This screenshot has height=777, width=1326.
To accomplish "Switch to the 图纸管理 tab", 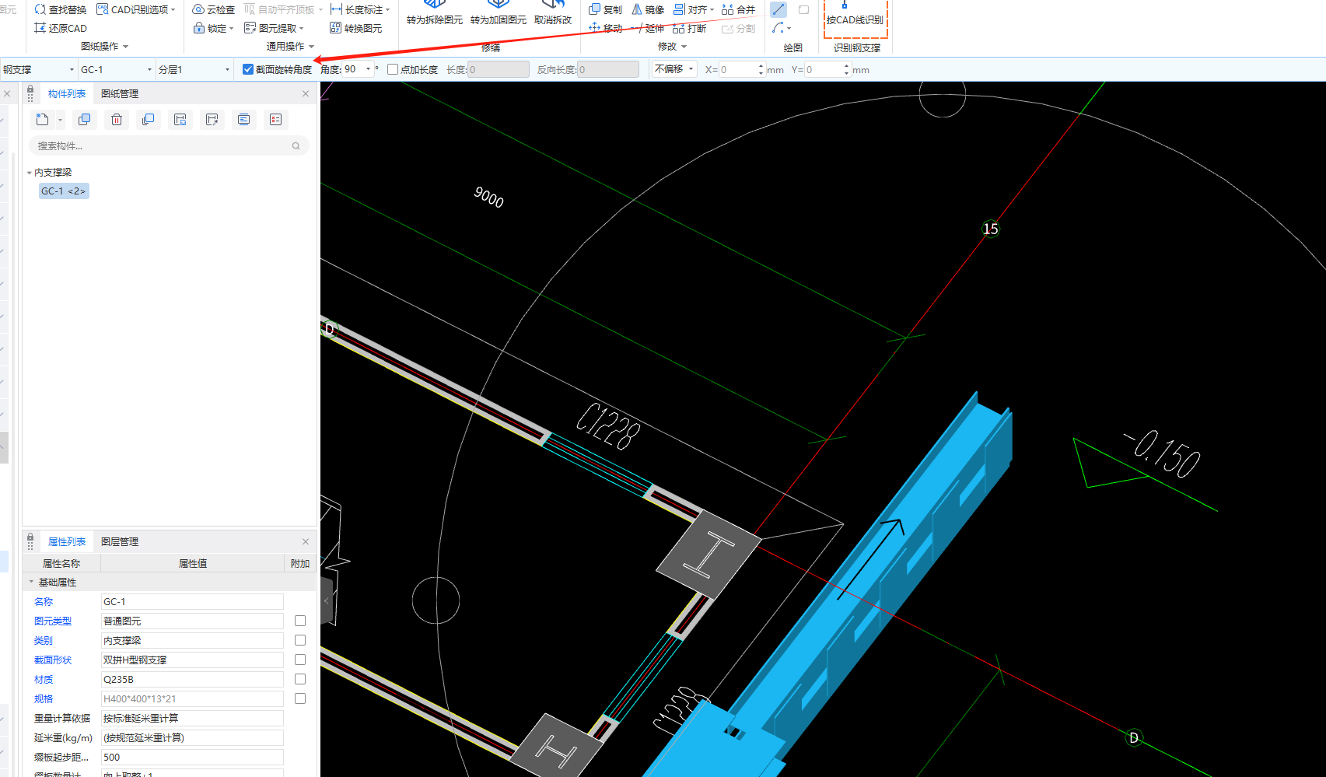I will [x=120, y=93].
